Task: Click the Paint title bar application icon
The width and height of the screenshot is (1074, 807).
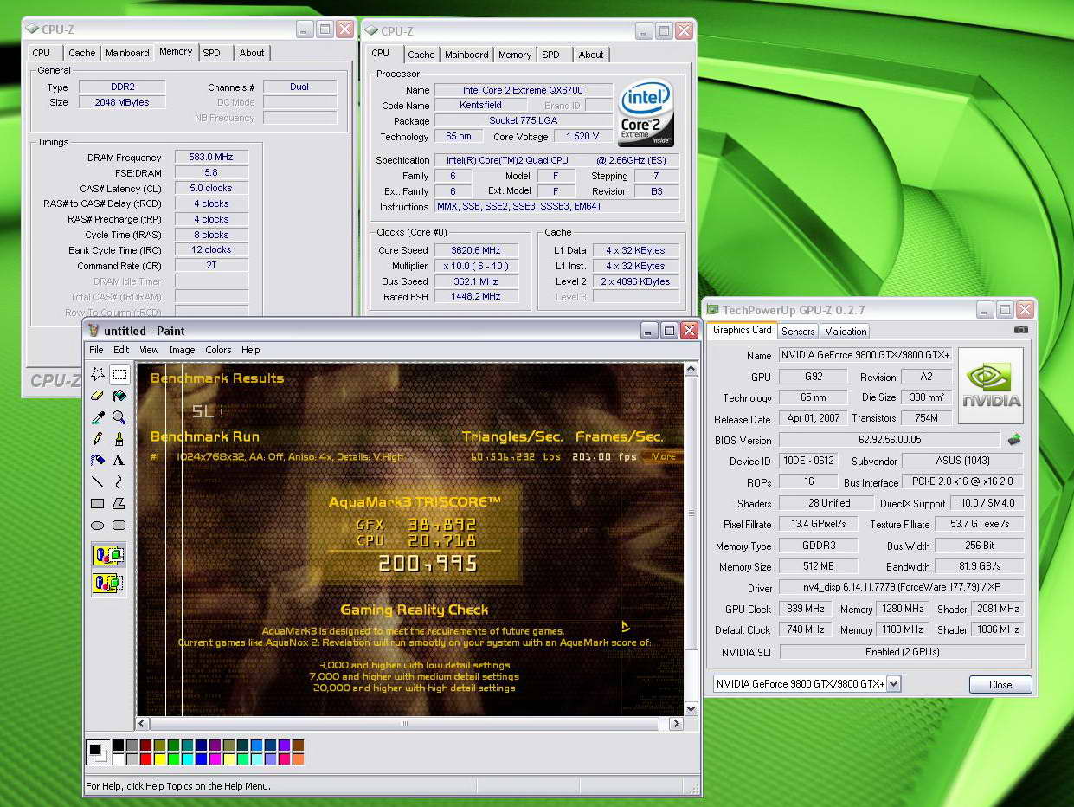Action: (93, 331)
